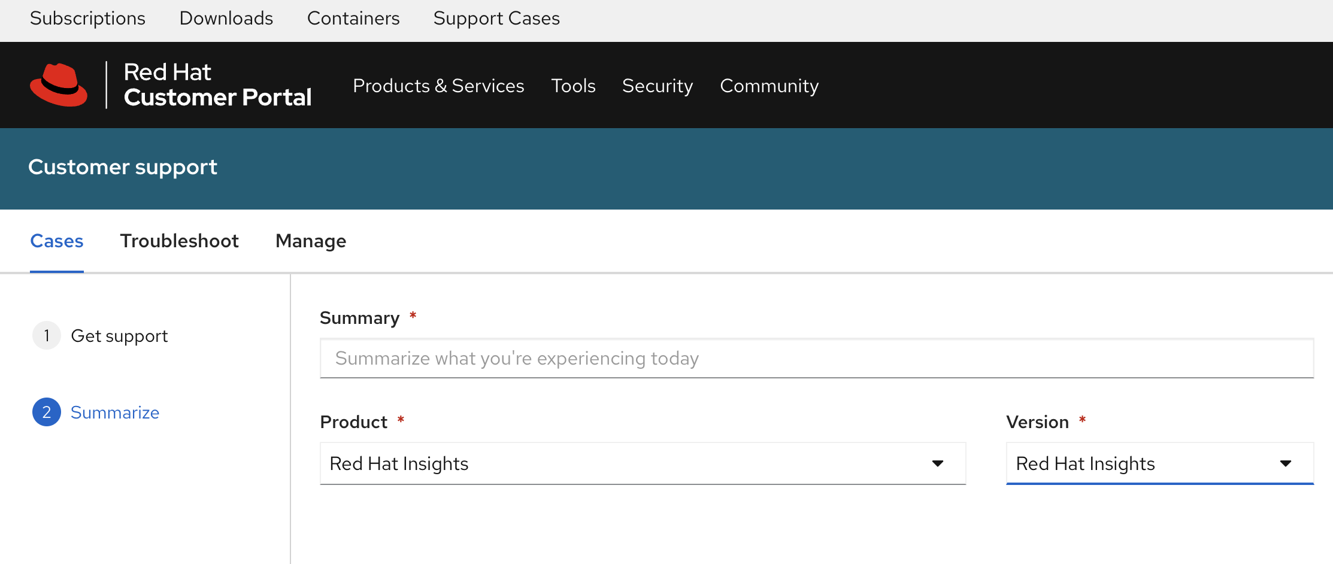Image resolution: width=1333 pixels, height=564 pixels.
Task: Click the Red Hat fedora logo icon
Action: 59,85
